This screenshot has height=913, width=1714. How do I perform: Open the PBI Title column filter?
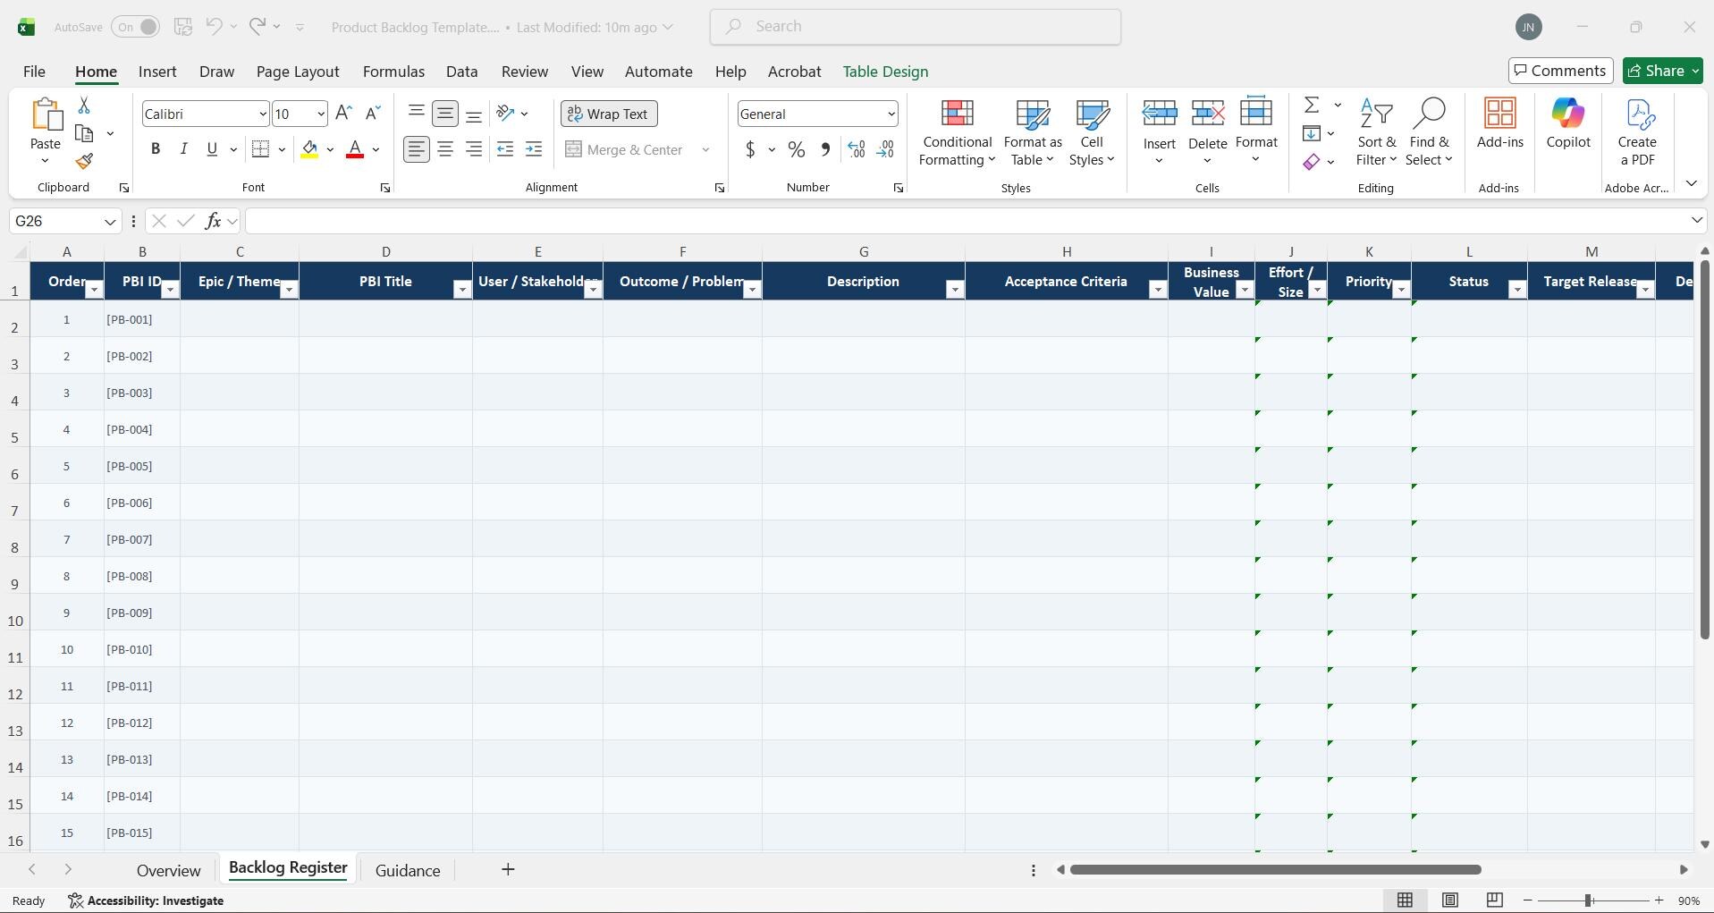coord(461,290)
